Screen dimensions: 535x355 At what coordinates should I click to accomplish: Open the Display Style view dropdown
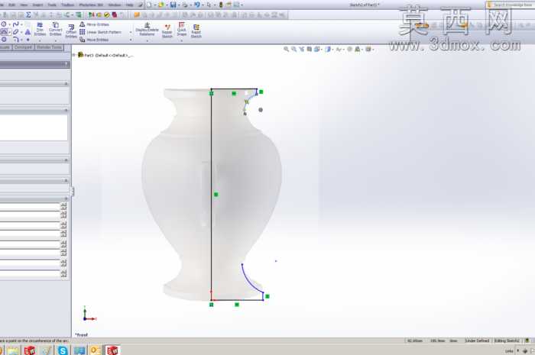(x=332, y=50)
